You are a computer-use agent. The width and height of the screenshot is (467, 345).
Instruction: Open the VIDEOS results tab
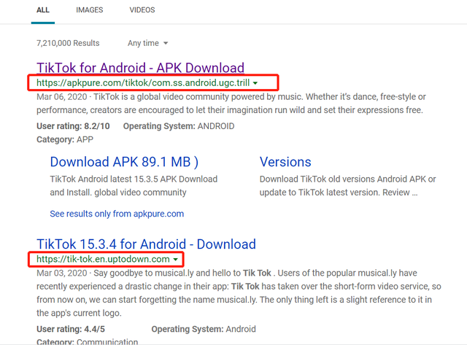click(x=142, y=10)
